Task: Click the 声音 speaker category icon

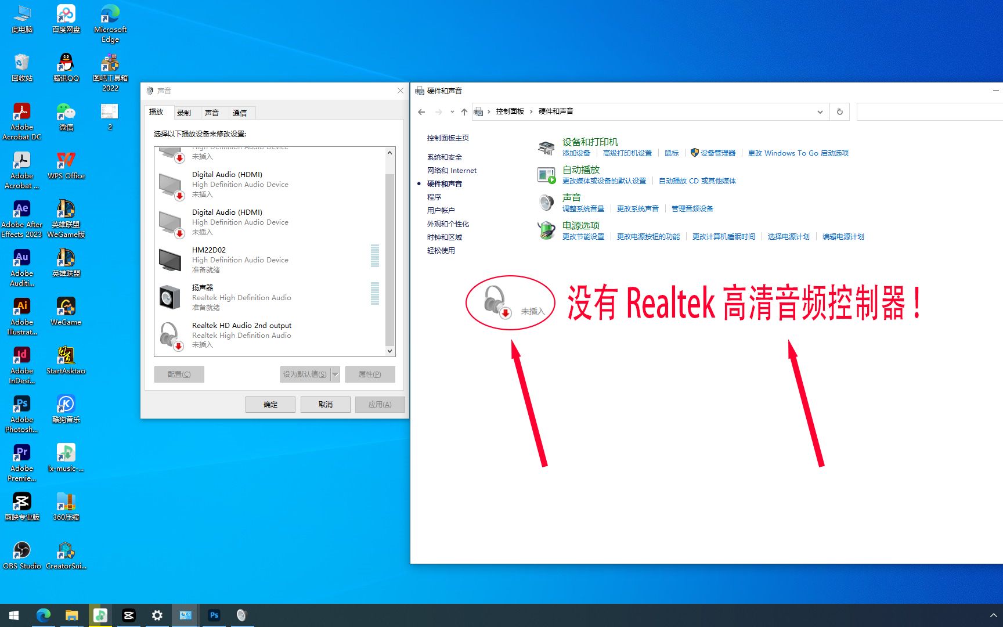Action: point(546,203)
